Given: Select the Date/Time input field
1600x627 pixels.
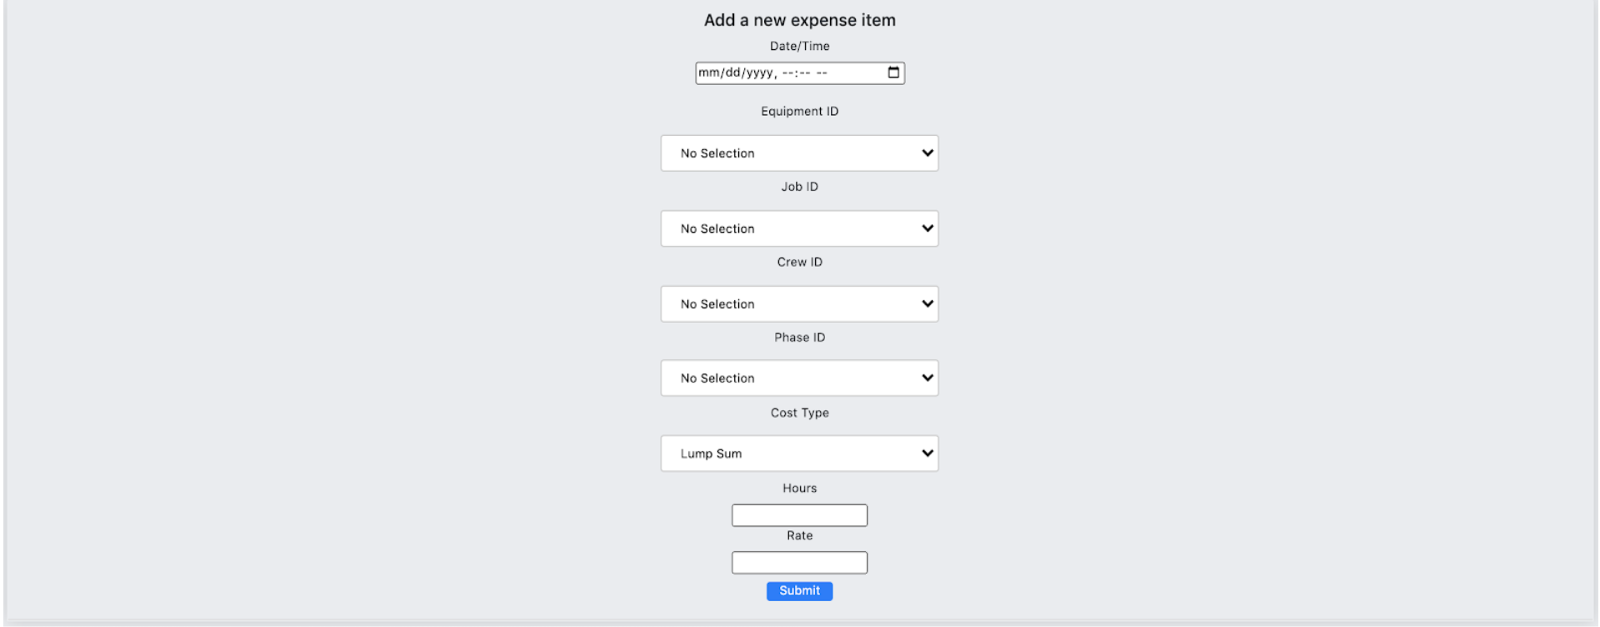Looking at the screenshot, I should tap(798, 73).
